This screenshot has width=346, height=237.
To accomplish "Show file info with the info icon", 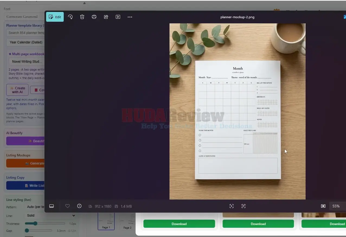I will (79, 206).
